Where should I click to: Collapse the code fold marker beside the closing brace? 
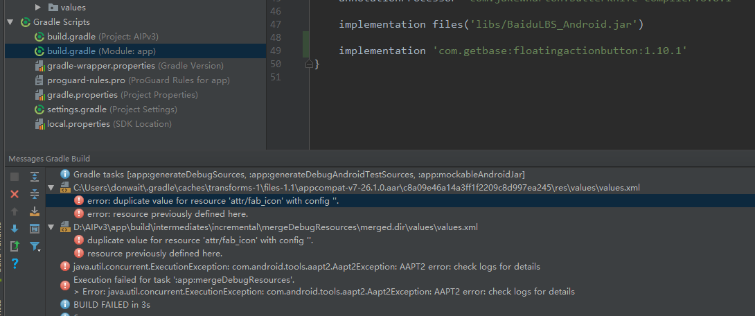click(x=309, y=64)
